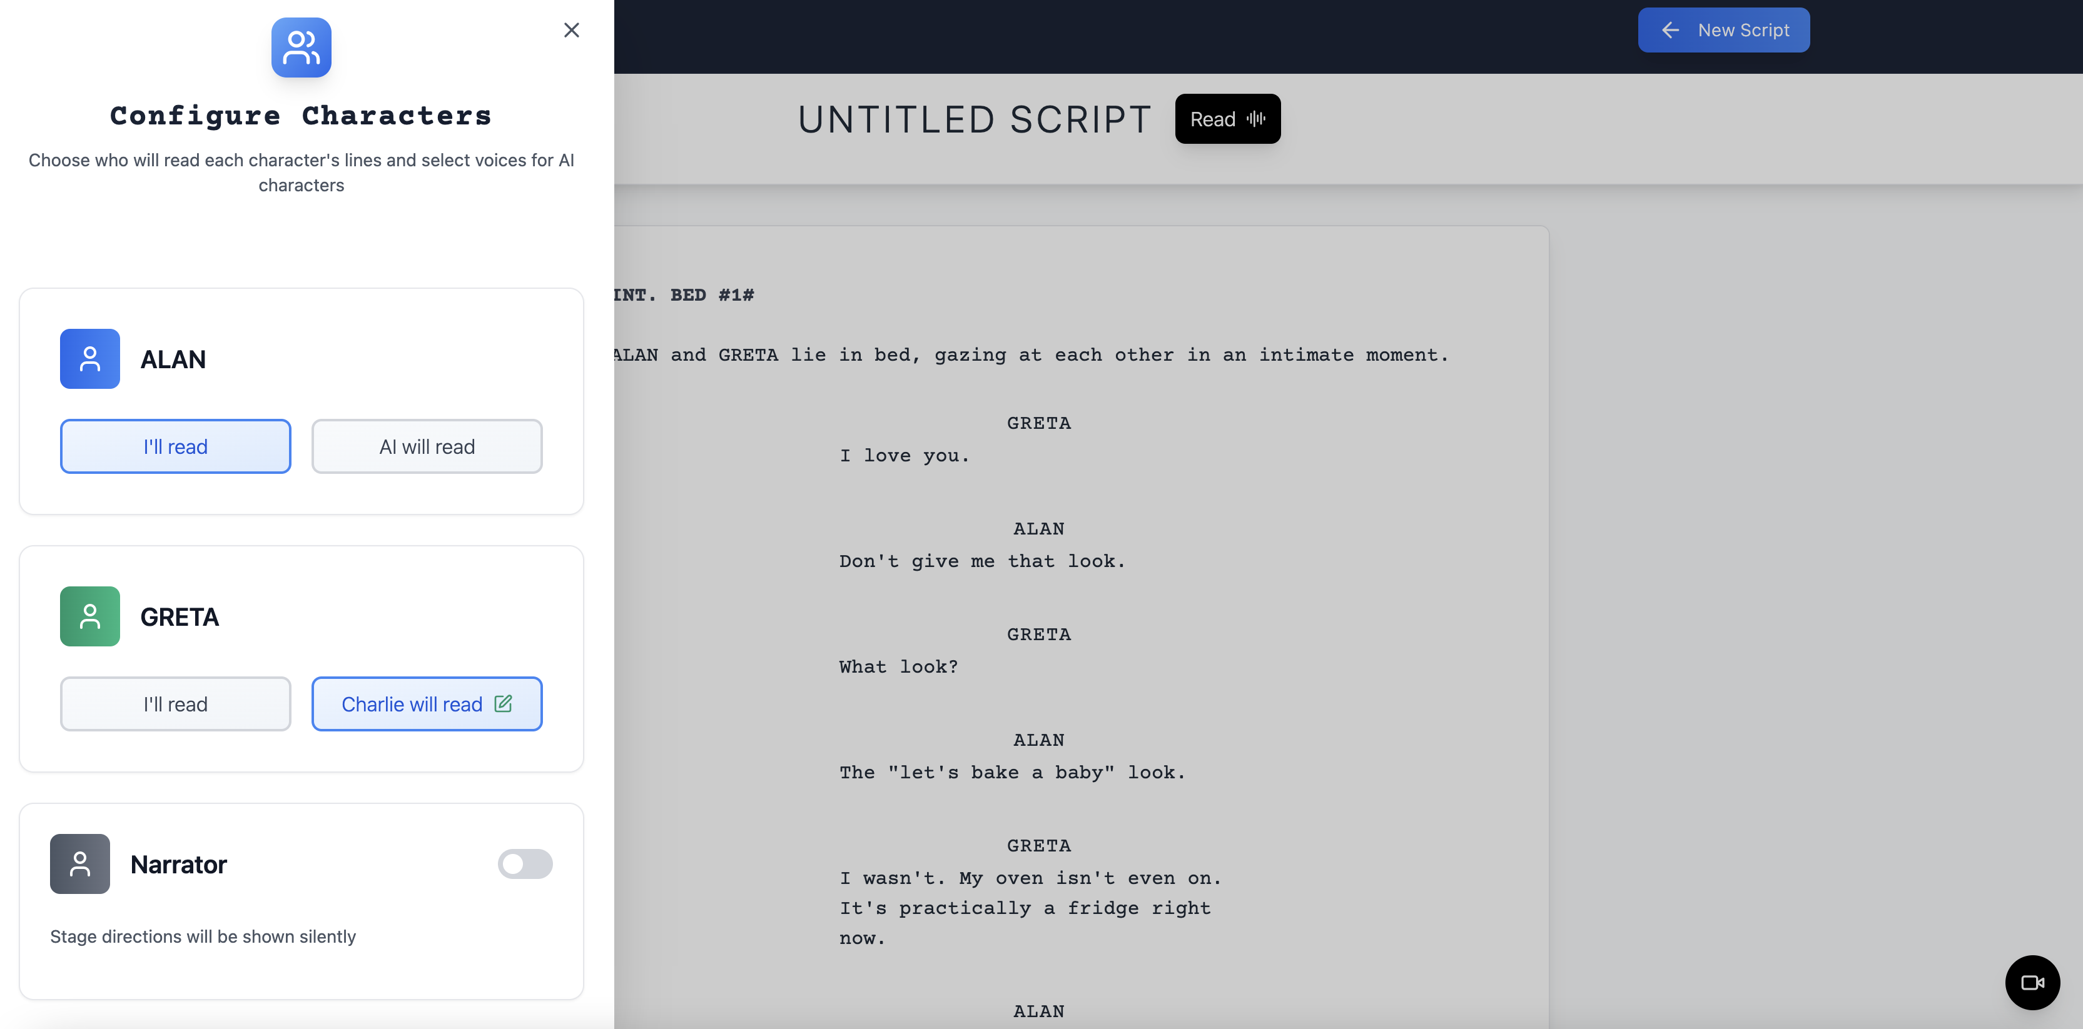Click the audio waveform icon on Read
The image size is (2083, 1029).
click(1256, 119)
